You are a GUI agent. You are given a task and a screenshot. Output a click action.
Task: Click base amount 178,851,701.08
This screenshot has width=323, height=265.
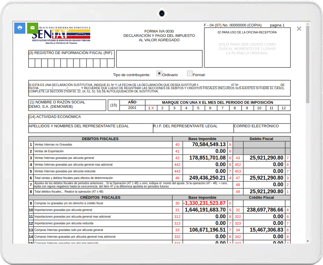tap(207, 158)
